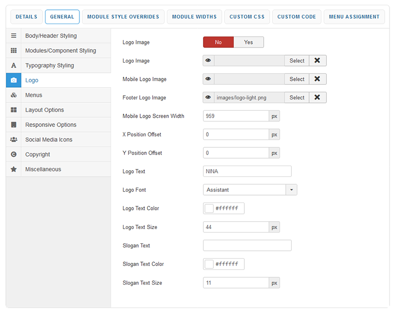Click Select for Mobile Logo Image
The image size is (395, 332).
point(297,79)
